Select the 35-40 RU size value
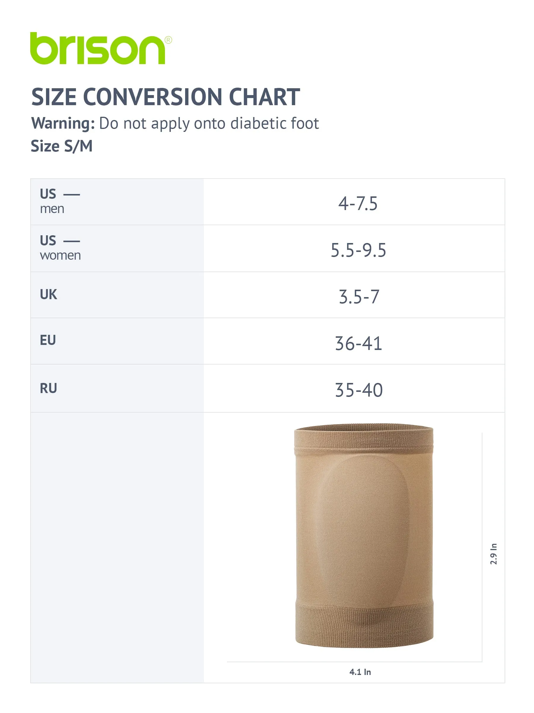The height and width of the screenshot is (713, 534). [x=359, y=390]
